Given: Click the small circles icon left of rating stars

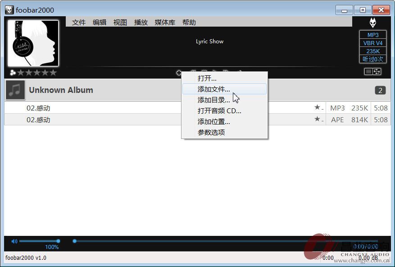Looking at the screenshot, I should click(13, 73).
